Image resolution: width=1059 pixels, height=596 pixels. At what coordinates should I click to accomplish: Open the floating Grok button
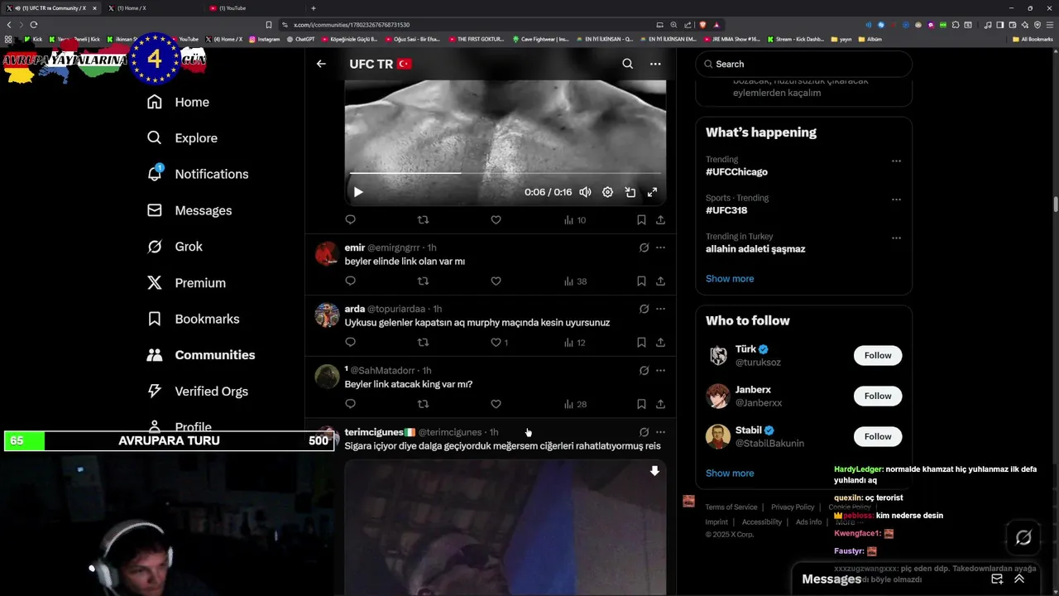(x=1023, y=538)
